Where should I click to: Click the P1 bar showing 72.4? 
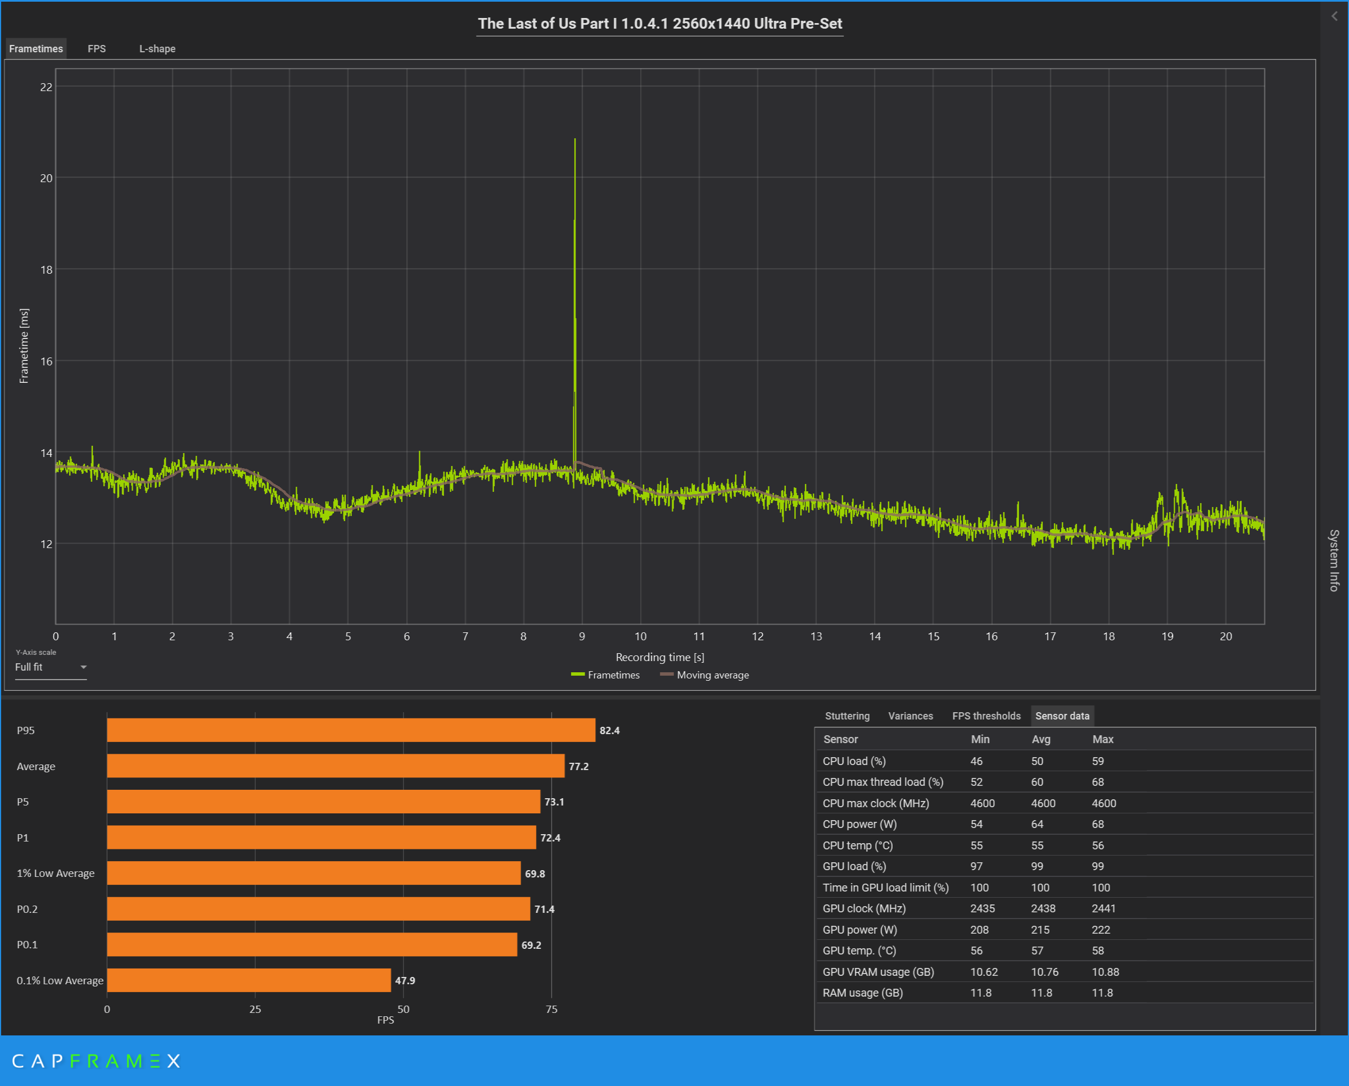tap(322, 837)
